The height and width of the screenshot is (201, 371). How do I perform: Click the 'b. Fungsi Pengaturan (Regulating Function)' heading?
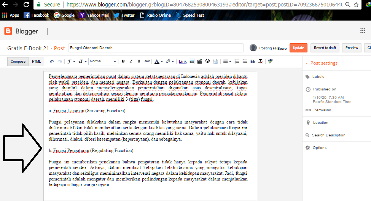tap(91, 150)
